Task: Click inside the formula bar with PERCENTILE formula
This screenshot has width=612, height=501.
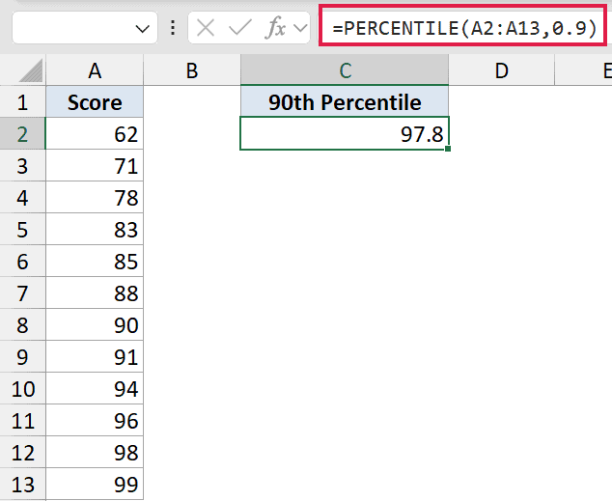Action: 463,28
